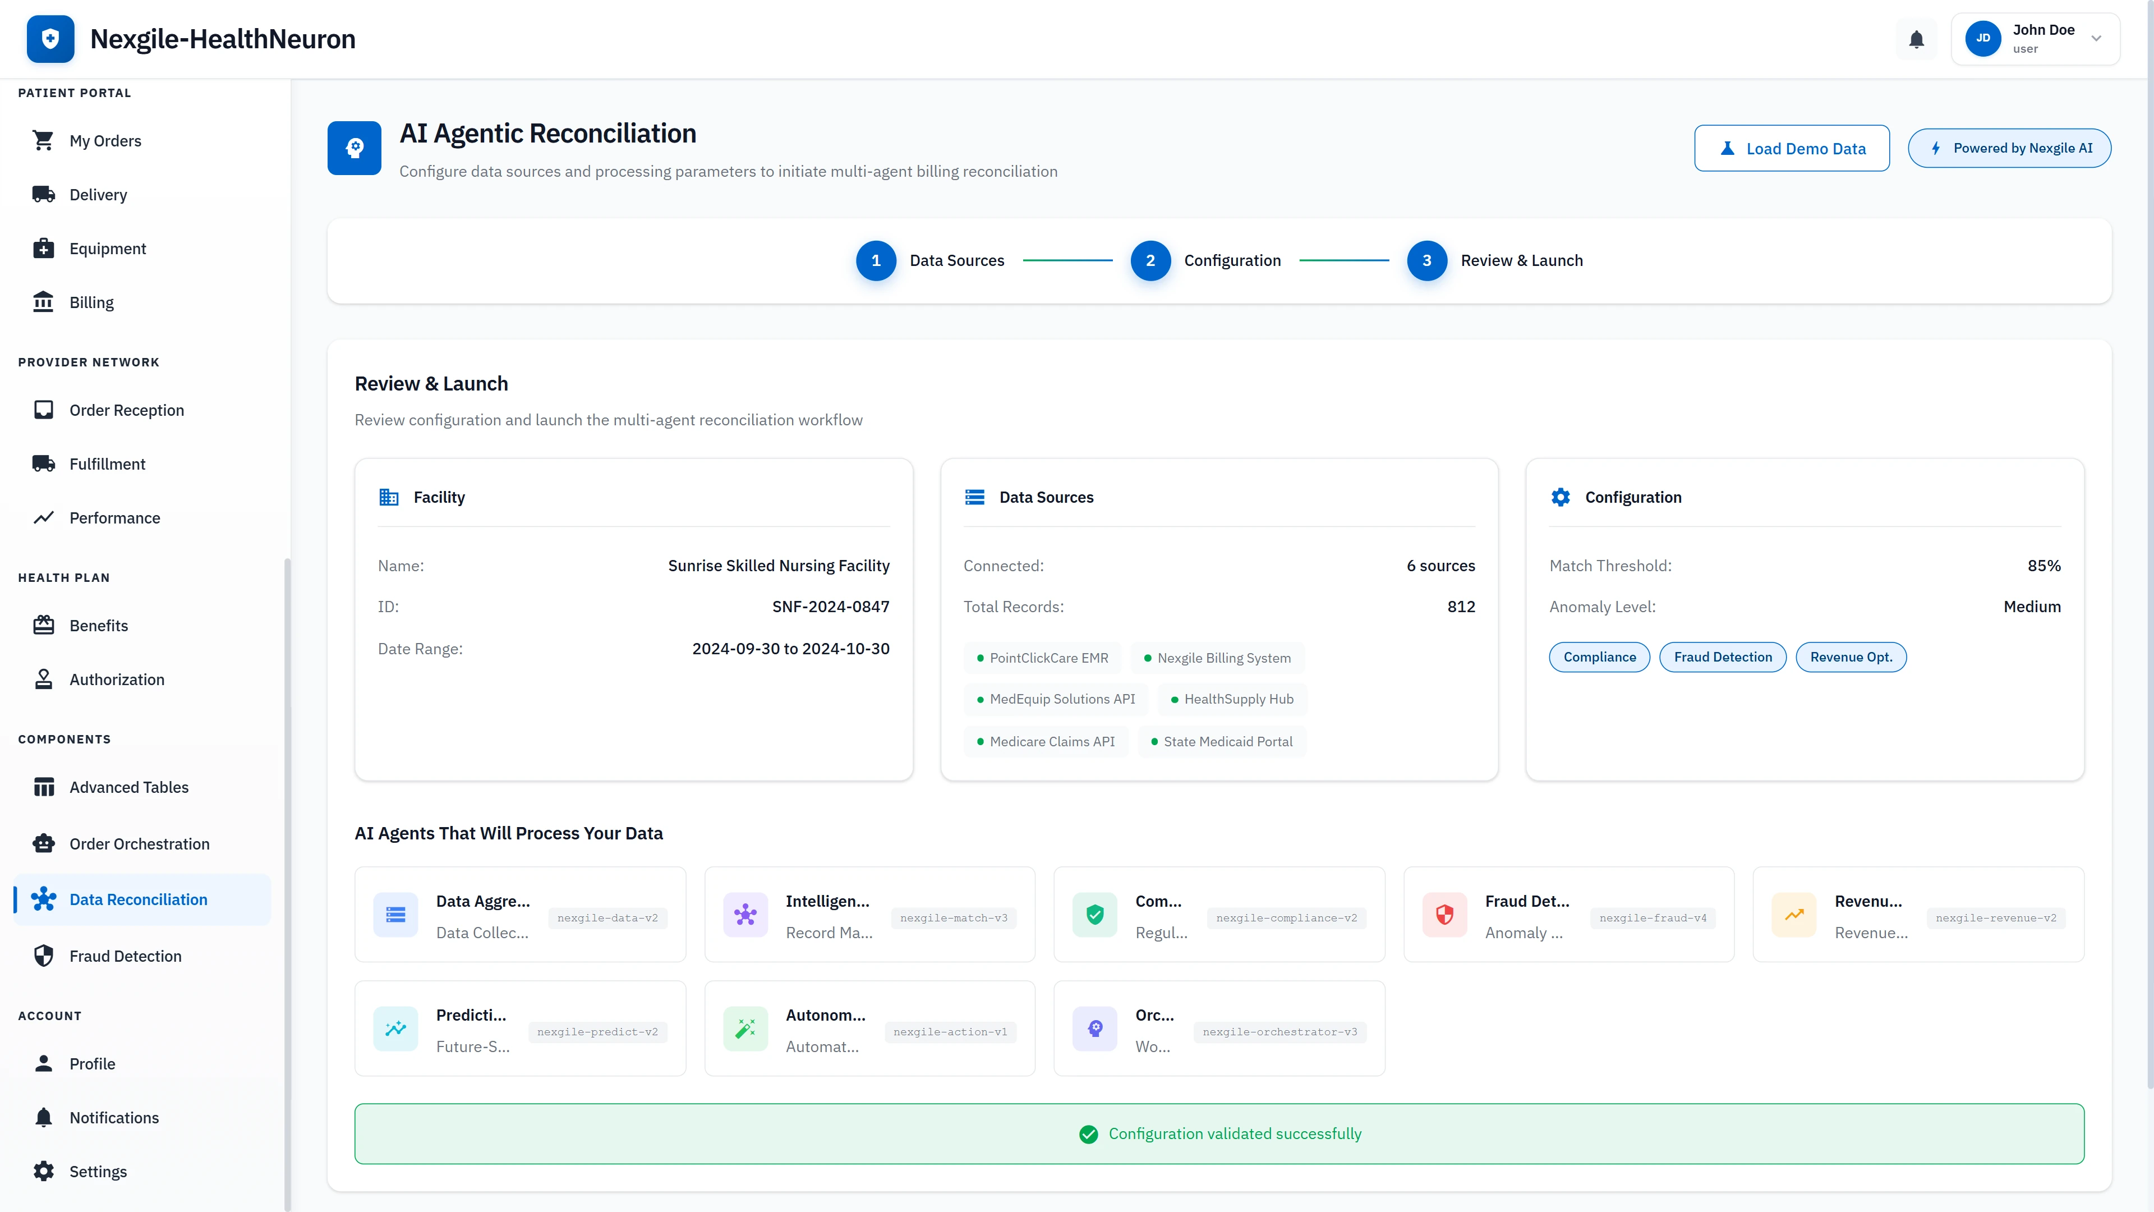Image resolution: width=2154 pixels, height=1212 pixels.
Task: Click the Nexgile-HealthNeuron shield logo
Action: click(50, 38)
